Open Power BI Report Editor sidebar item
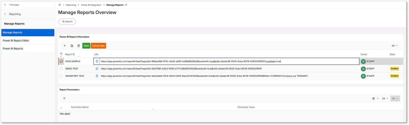The width and height of the screenshot is (409, 125). (28, 40)
